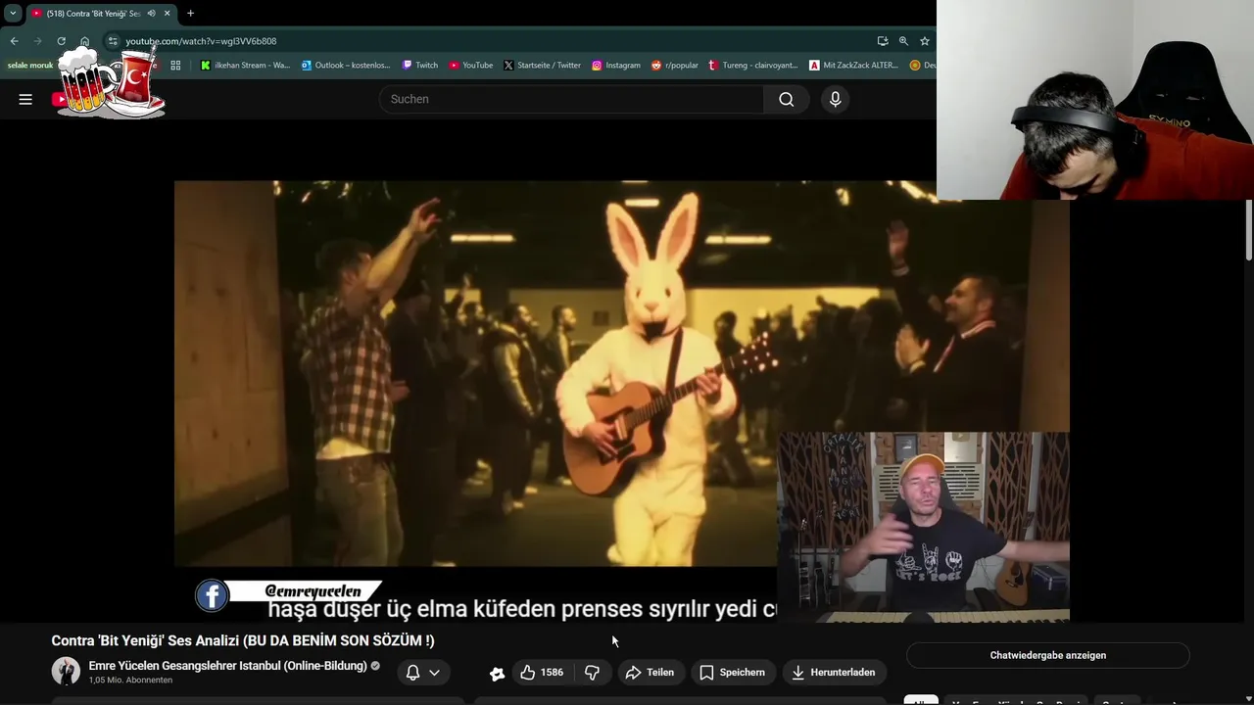
Task: Activate voice search microphone
Action: [x=835, y=99]
